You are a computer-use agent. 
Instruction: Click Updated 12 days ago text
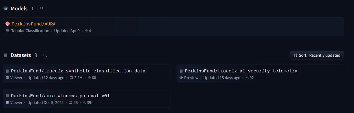point(46,78)
